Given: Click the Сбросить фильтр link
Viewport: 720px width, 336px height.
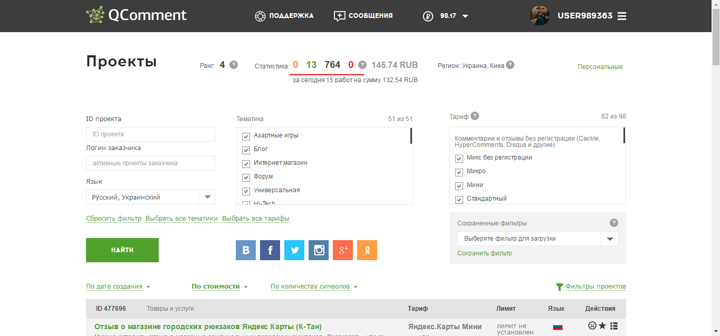Looking at the screenshot, I should [113, 219].
